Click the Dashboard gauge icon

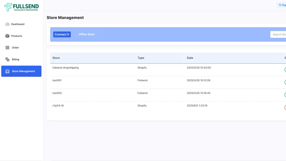tap(7, 24)
